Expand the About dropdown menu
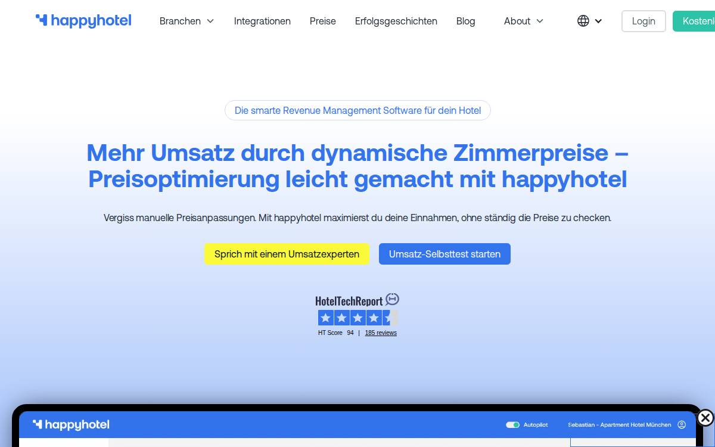This screenshot has height=447, width=715. 524,21
